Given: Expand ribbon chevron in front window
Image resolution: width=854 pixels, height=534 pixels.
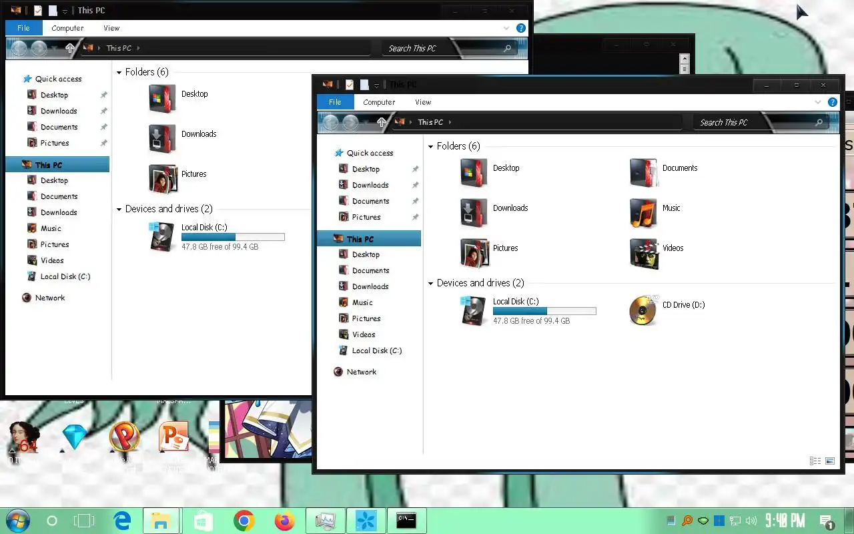Looking at the screenshot, I should click(x=818, y=102).
